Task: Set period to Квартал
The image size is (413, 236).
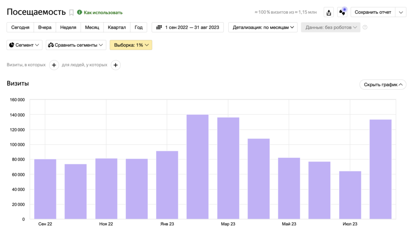Action: point(117,27)
